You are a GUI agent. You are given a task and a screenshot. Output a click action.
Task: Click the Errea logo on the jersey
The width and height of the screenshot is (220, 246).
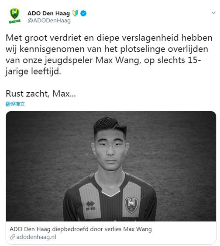[x=90, y=206]
